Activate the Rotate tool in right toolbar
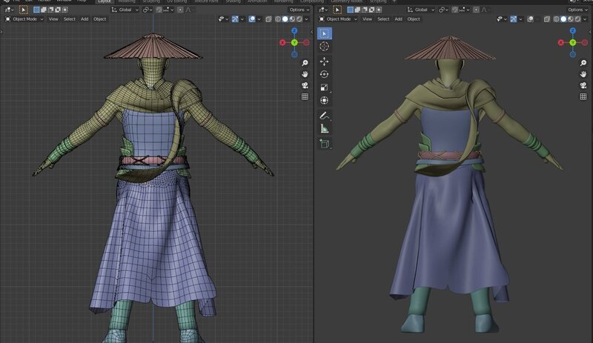593x343 pixels. tap(325, 74)
